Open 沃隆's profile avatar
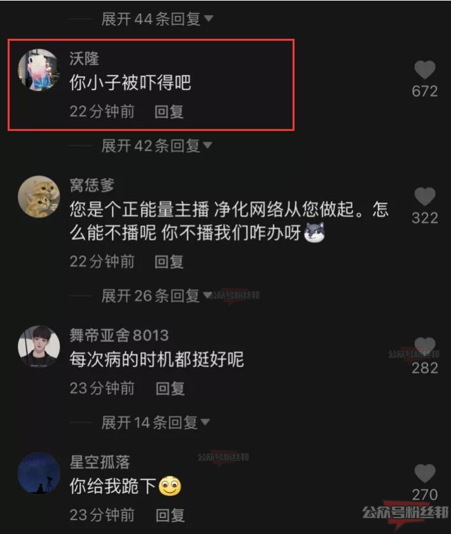451x534 pixels. tap(39, 70)
